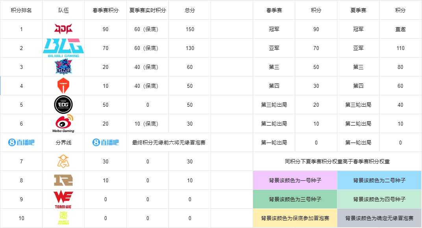The image size is (422, 228).
Task: Select the 第一轮出局 cell under the 春季赛 column
Action: click(274, 143)
